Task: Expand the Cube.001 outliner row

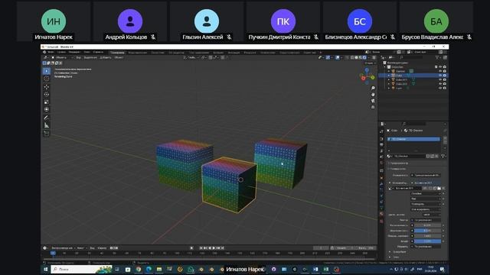Action: coord(389,79)
